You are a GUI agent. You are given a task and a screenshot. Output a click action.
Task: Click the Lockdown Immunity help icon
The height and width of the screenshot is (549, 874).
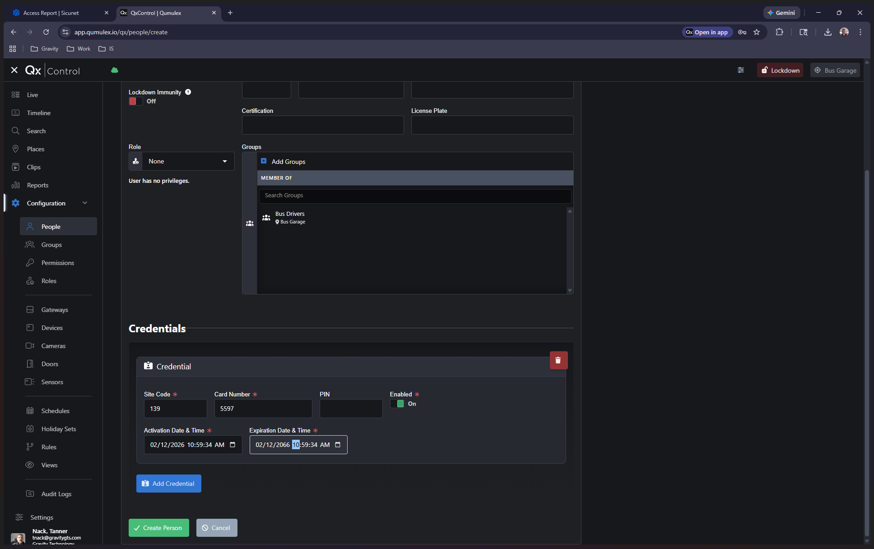[188, 92]
